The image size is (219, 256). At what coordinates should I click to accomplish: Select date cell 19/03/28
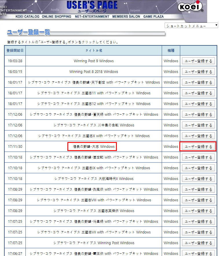15,61
